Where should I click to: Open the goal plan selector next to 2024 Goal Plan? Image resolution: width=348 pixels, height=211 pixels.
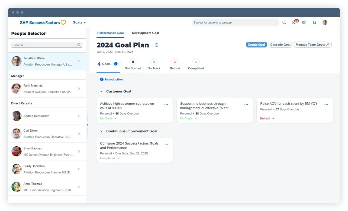[156, 45]
